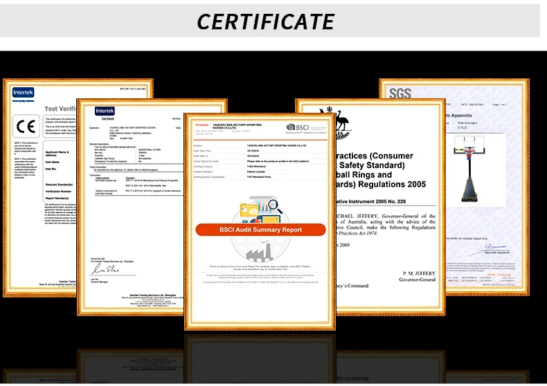Click 'Regulations 2005' text
The width and height of the screenshot is (547, 386).
(x=392, y=184)
